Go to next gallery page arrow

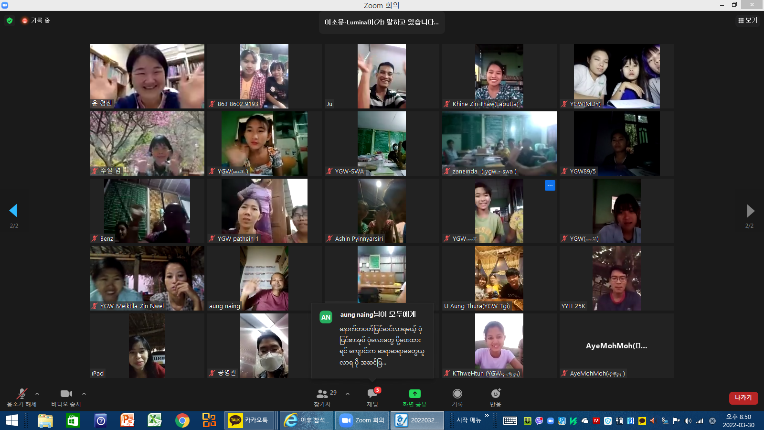pyautogui.click(x=750, y=211)
